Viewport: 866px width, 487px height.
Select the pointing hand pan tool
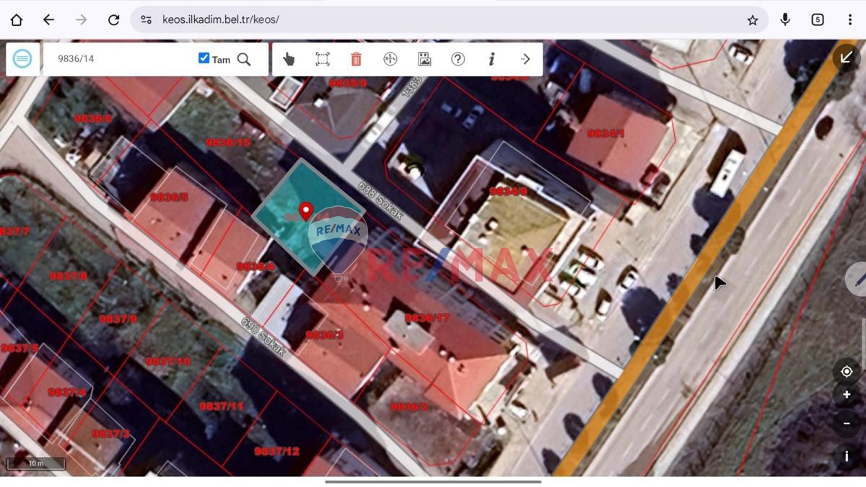coord(289,59)
